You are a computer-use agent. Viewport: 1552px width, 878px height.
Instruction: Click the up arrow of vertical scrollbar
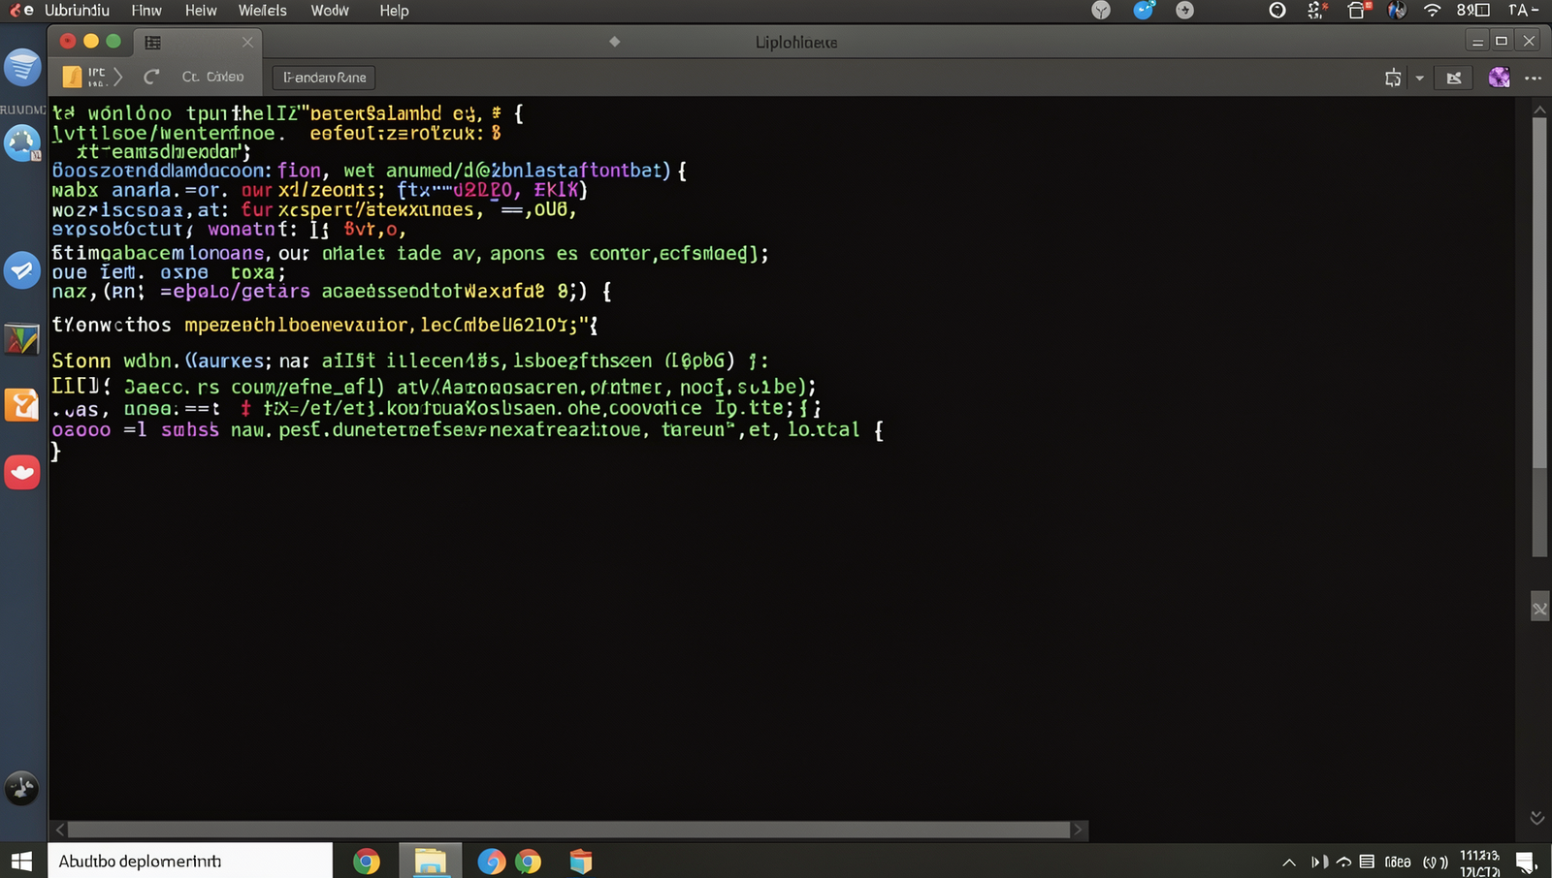click(x=1539, y=110)
